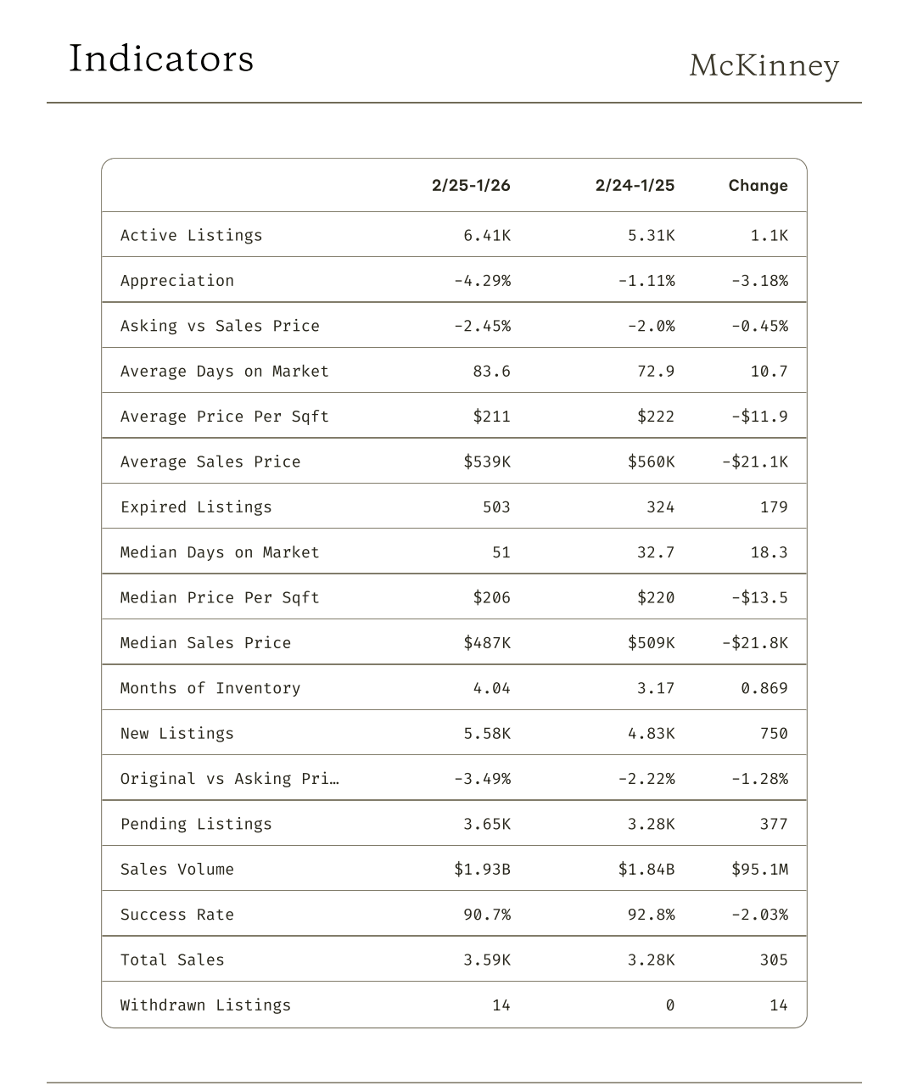Select the Active Listings row label

192,236
